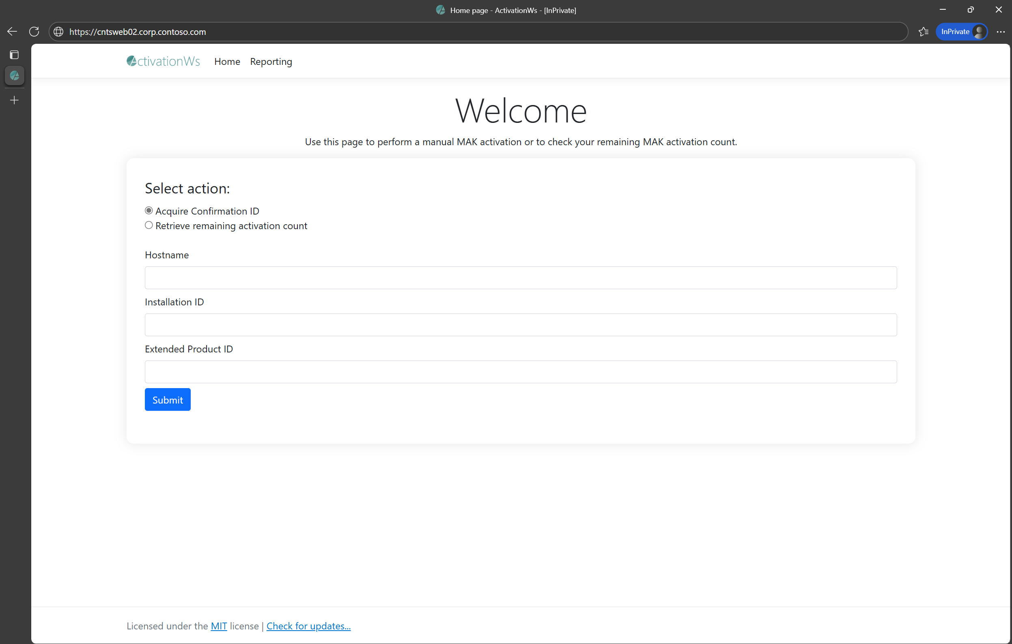Open the Reporting navigation item

pos(271,62)
